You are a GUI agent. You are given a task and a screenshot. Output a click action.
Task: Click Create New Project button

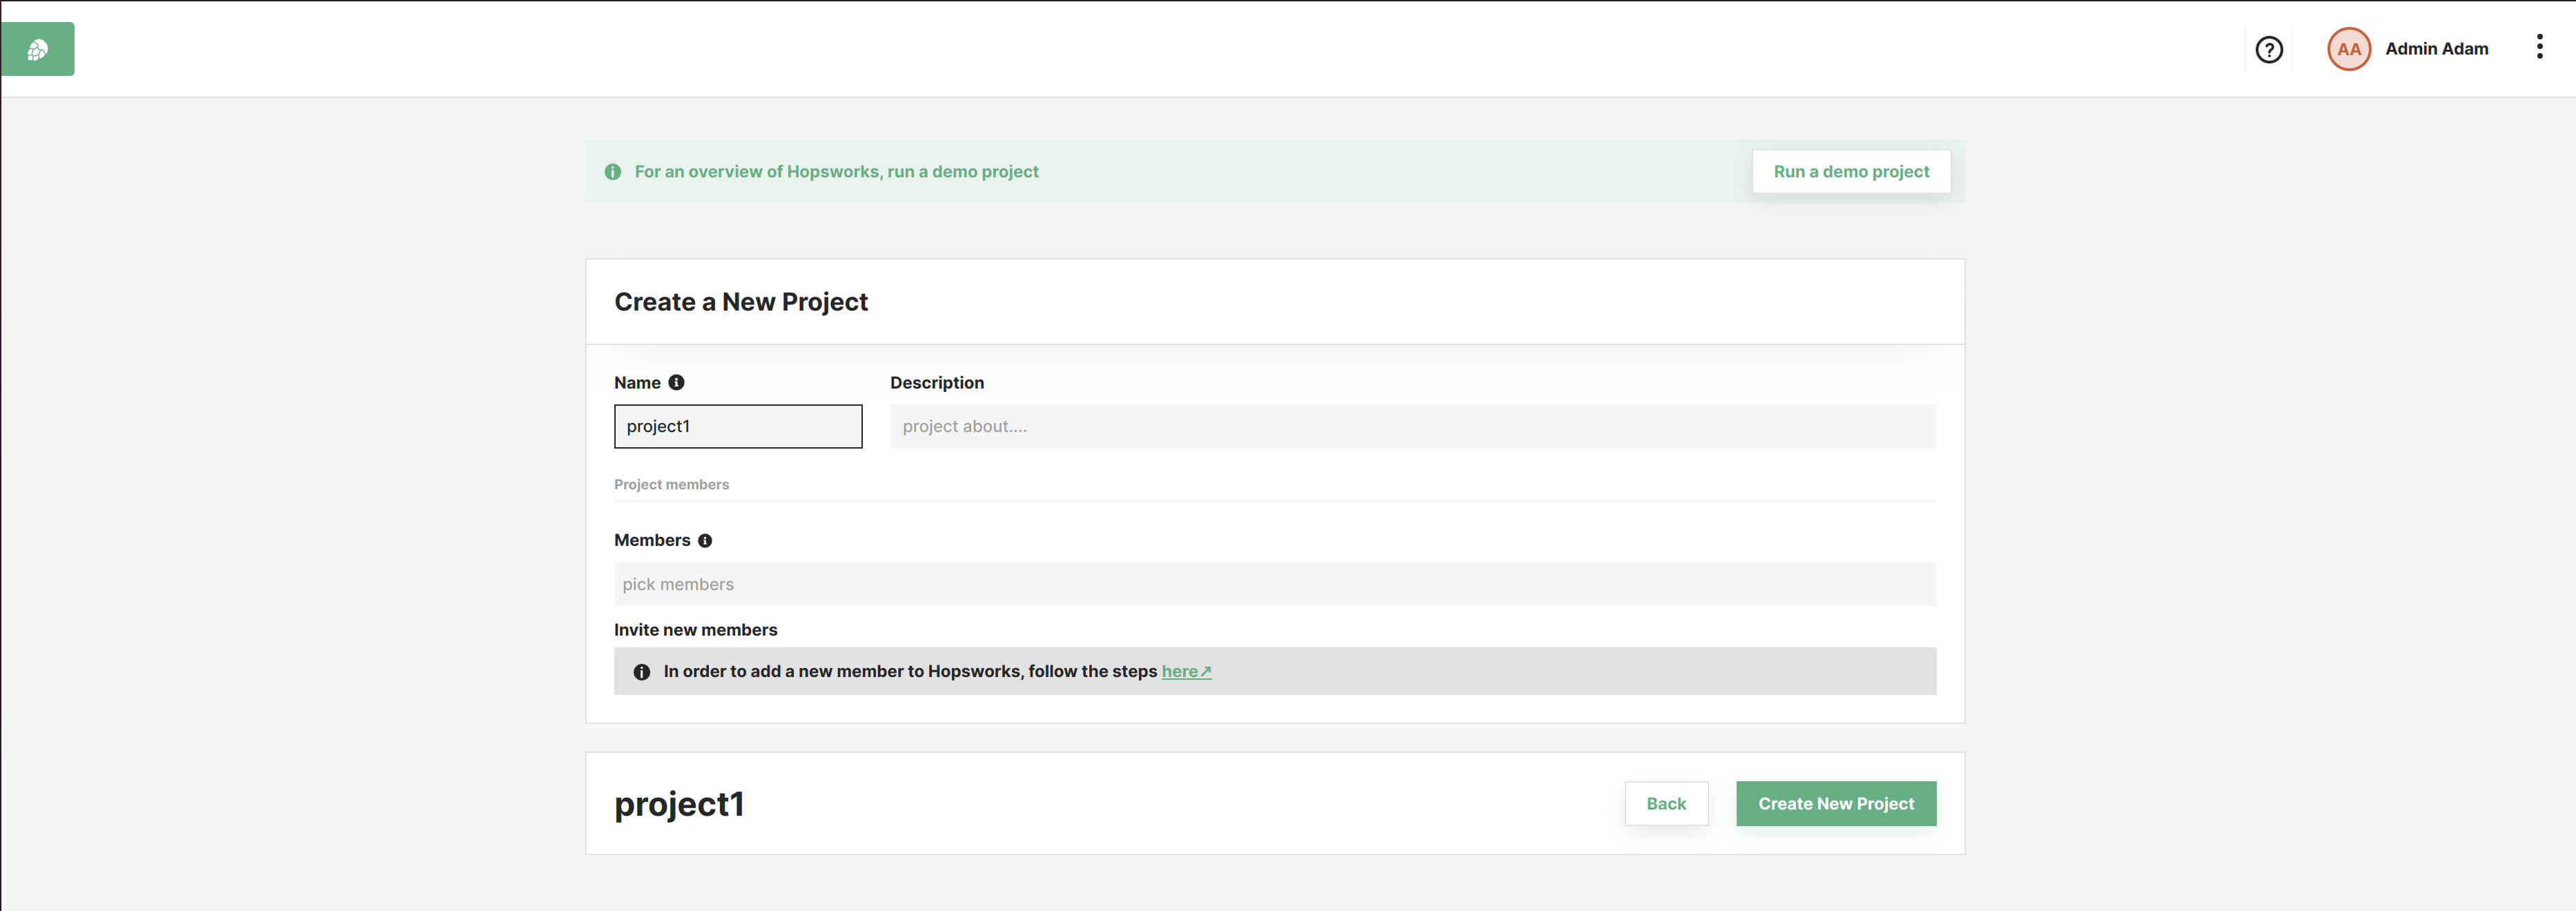(x=1836, y=804)
